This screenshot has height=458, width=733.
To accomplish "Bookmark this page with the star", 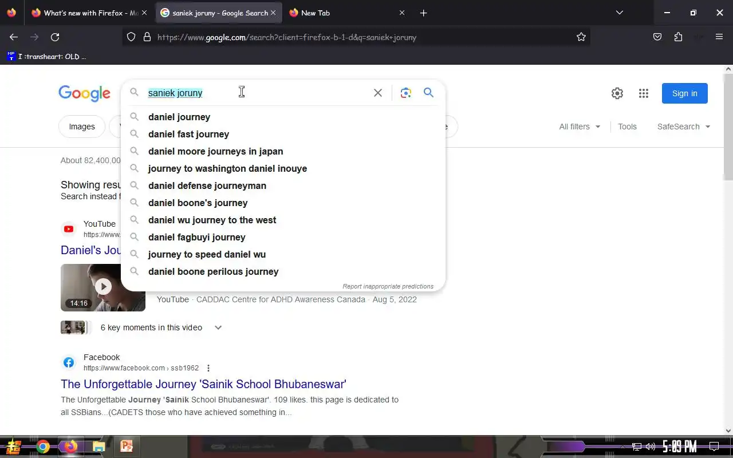I will [x=581, y=37].
